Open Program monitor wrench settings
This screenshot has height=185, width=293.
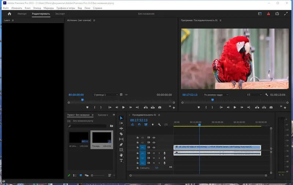[x=267, y=95]
